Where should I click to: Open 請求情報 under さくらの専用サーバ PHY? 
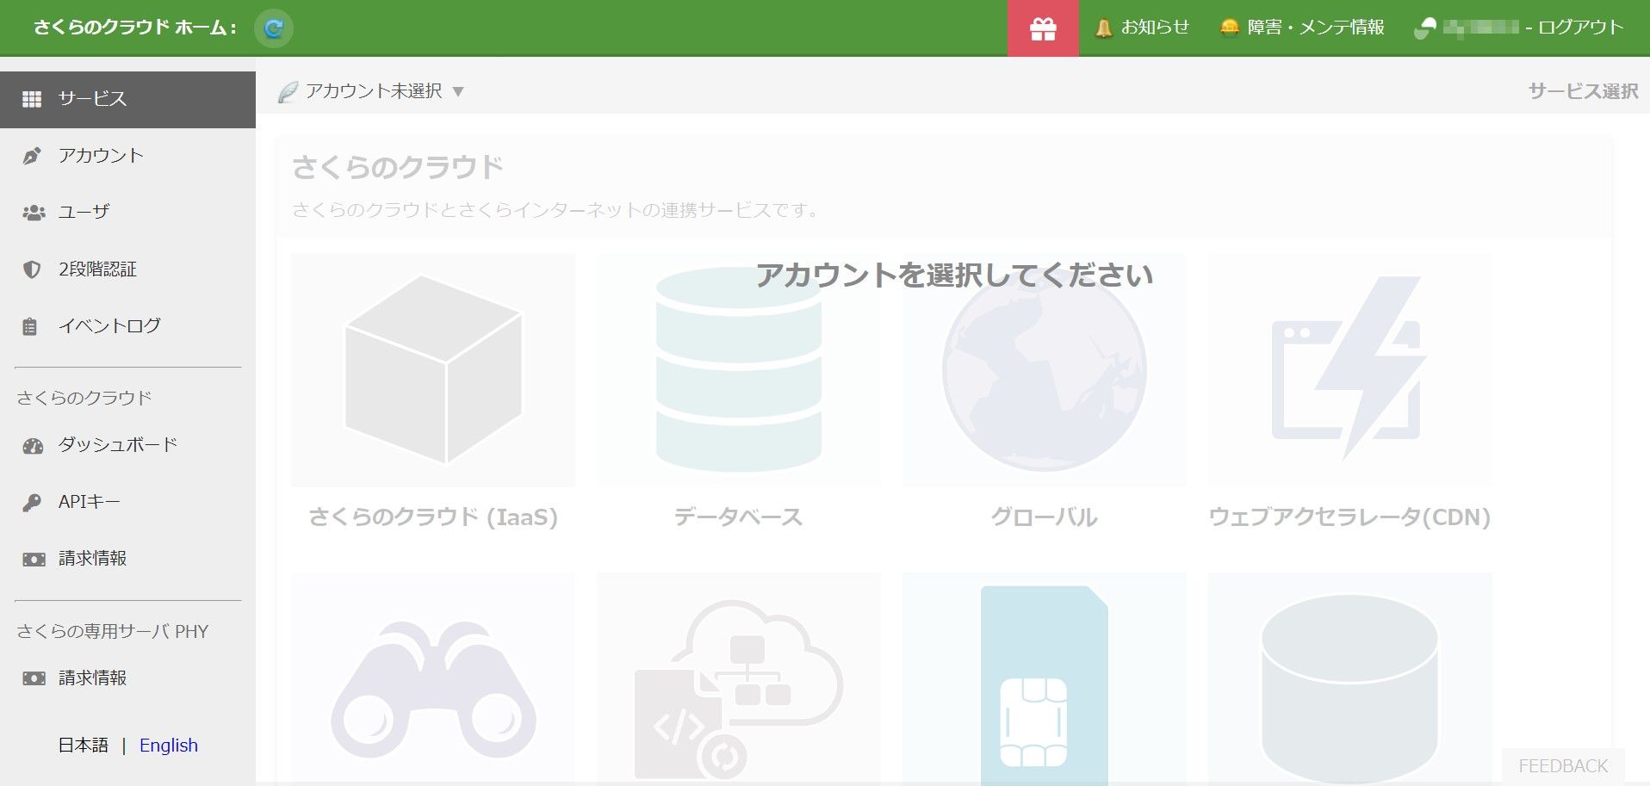tap(92, 678)
